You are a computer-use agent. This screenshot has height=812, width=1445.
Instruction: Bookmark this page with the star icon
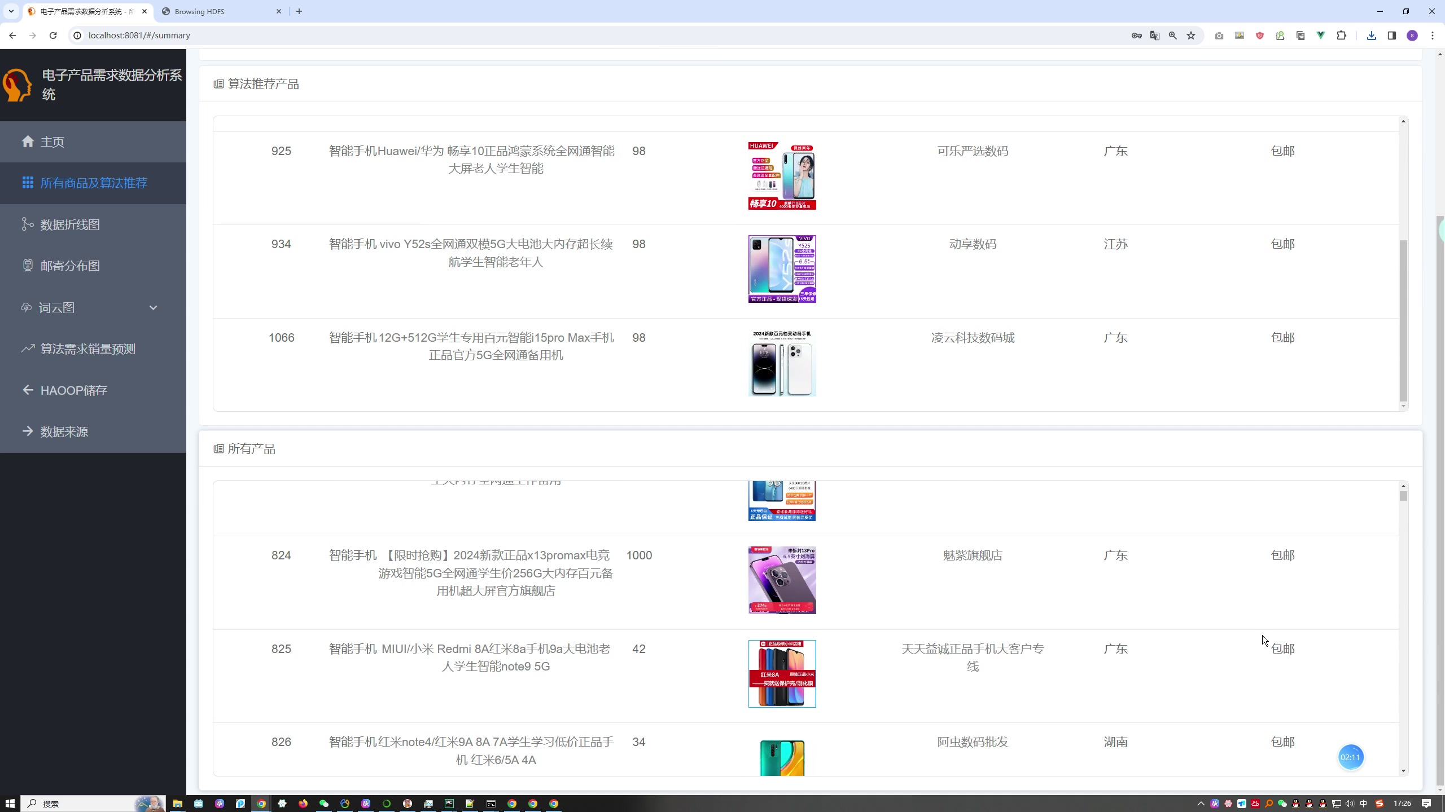[x=1191, y=36]
